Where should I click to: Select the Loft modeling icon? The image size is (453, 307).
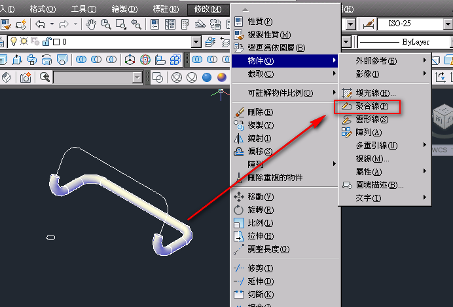point(62,60)
